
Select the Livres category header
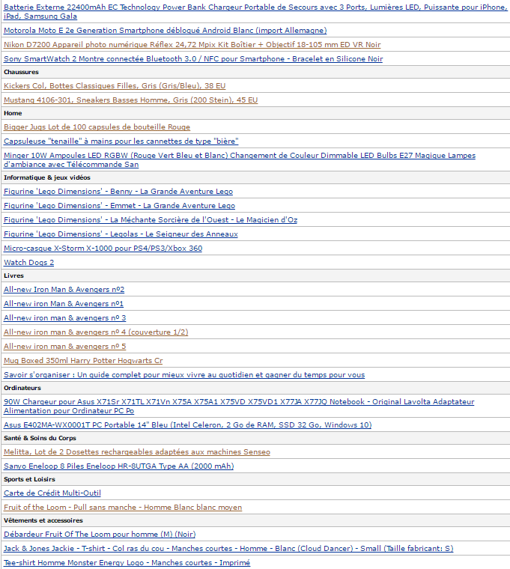[13, 276]
